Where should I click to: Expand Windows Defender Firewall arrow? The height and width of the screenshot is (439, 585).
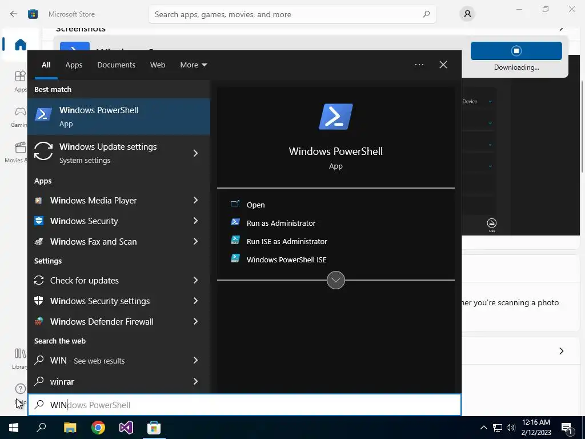point(195,321)
